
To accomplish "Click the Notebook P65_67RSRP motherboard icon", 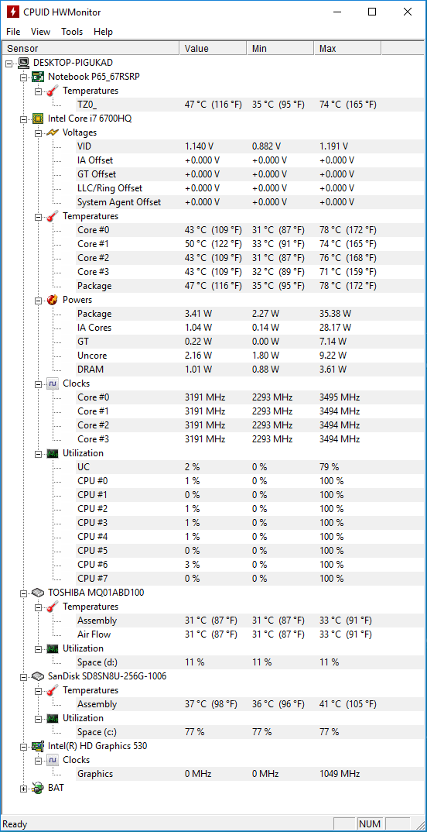I will [x=38, y=77].
